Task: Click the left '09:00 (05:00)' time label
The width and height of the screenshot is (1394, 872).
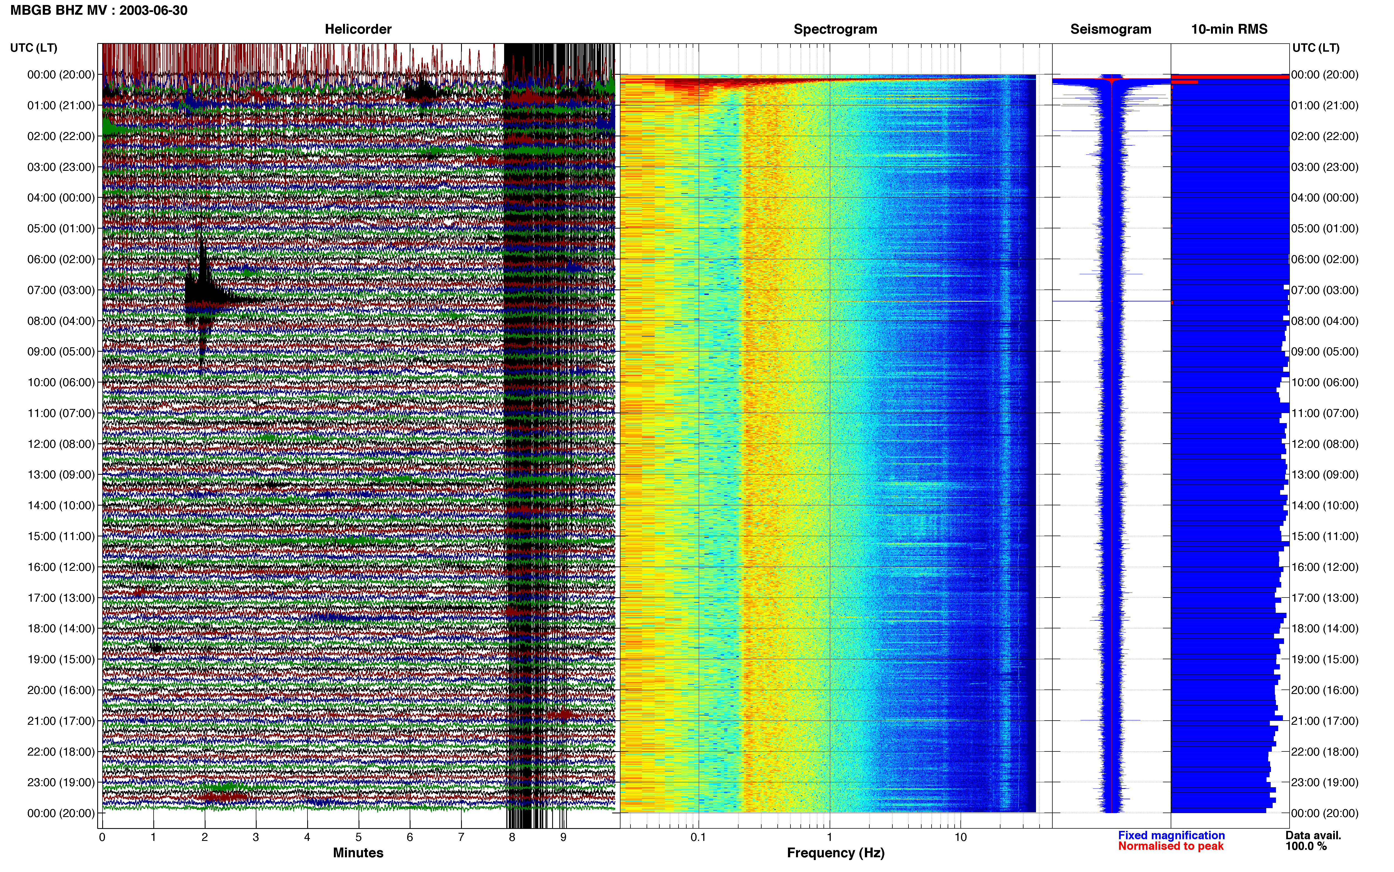Action: pyautogui.click(x=61, y=352)
